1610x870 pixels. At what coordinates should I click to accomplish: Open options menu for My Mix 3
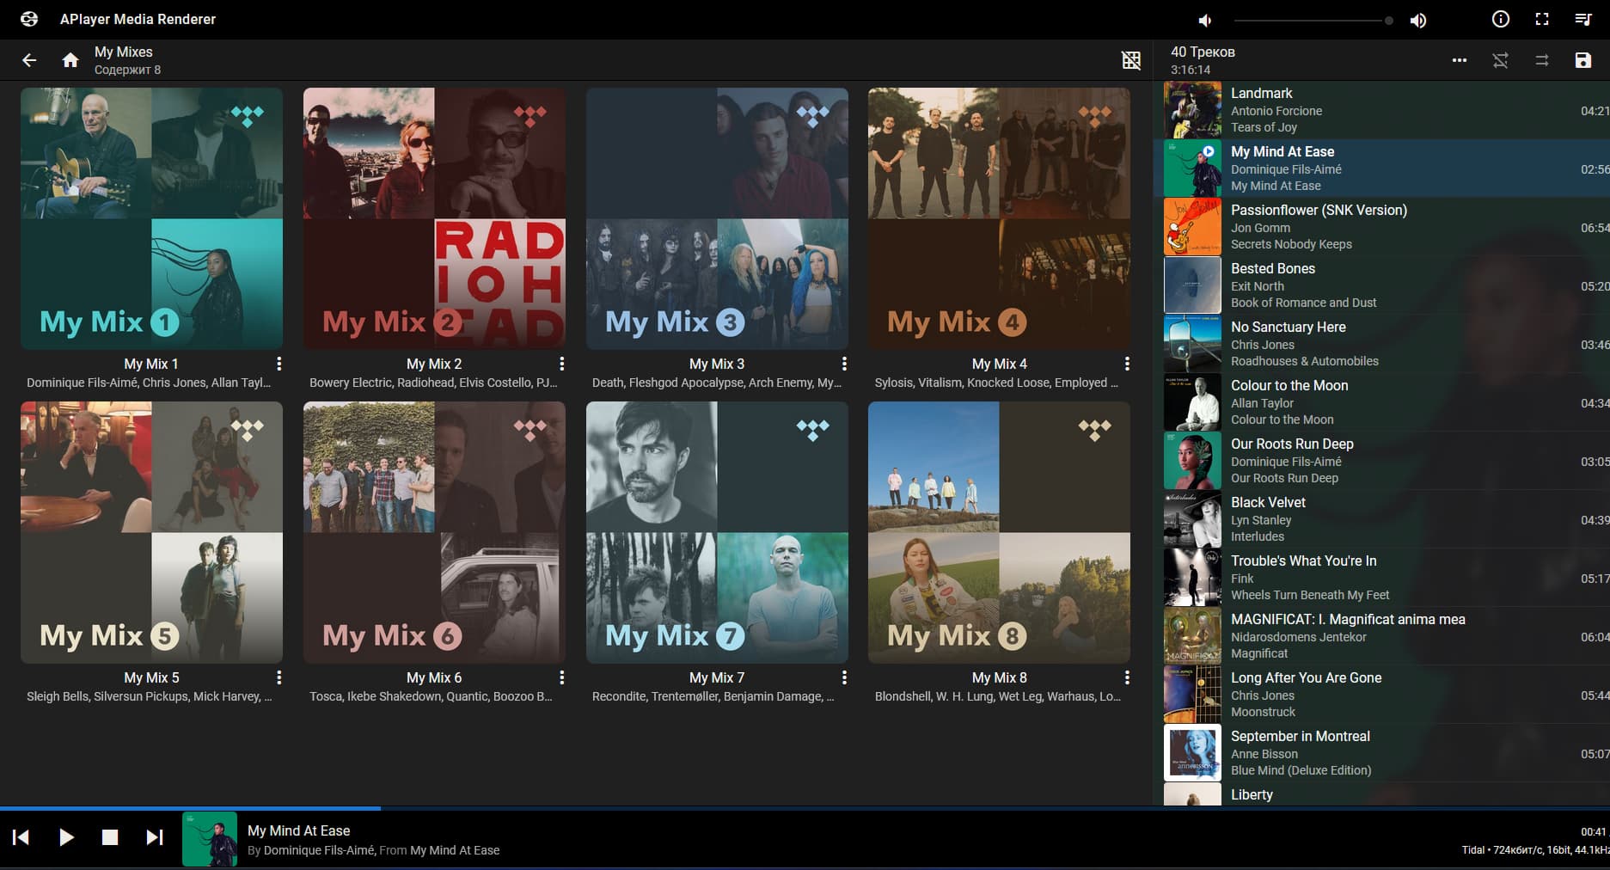pos(844,364)
